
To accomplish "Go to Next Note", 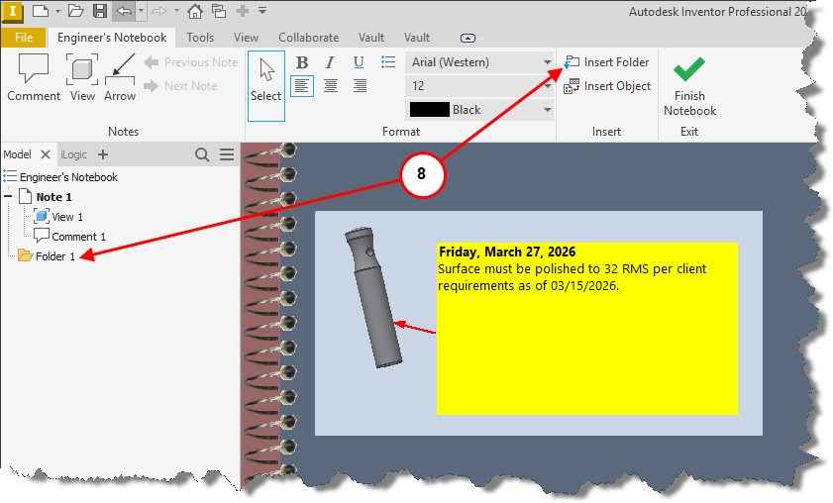I will pyautogui.click(x=180, y=86).
